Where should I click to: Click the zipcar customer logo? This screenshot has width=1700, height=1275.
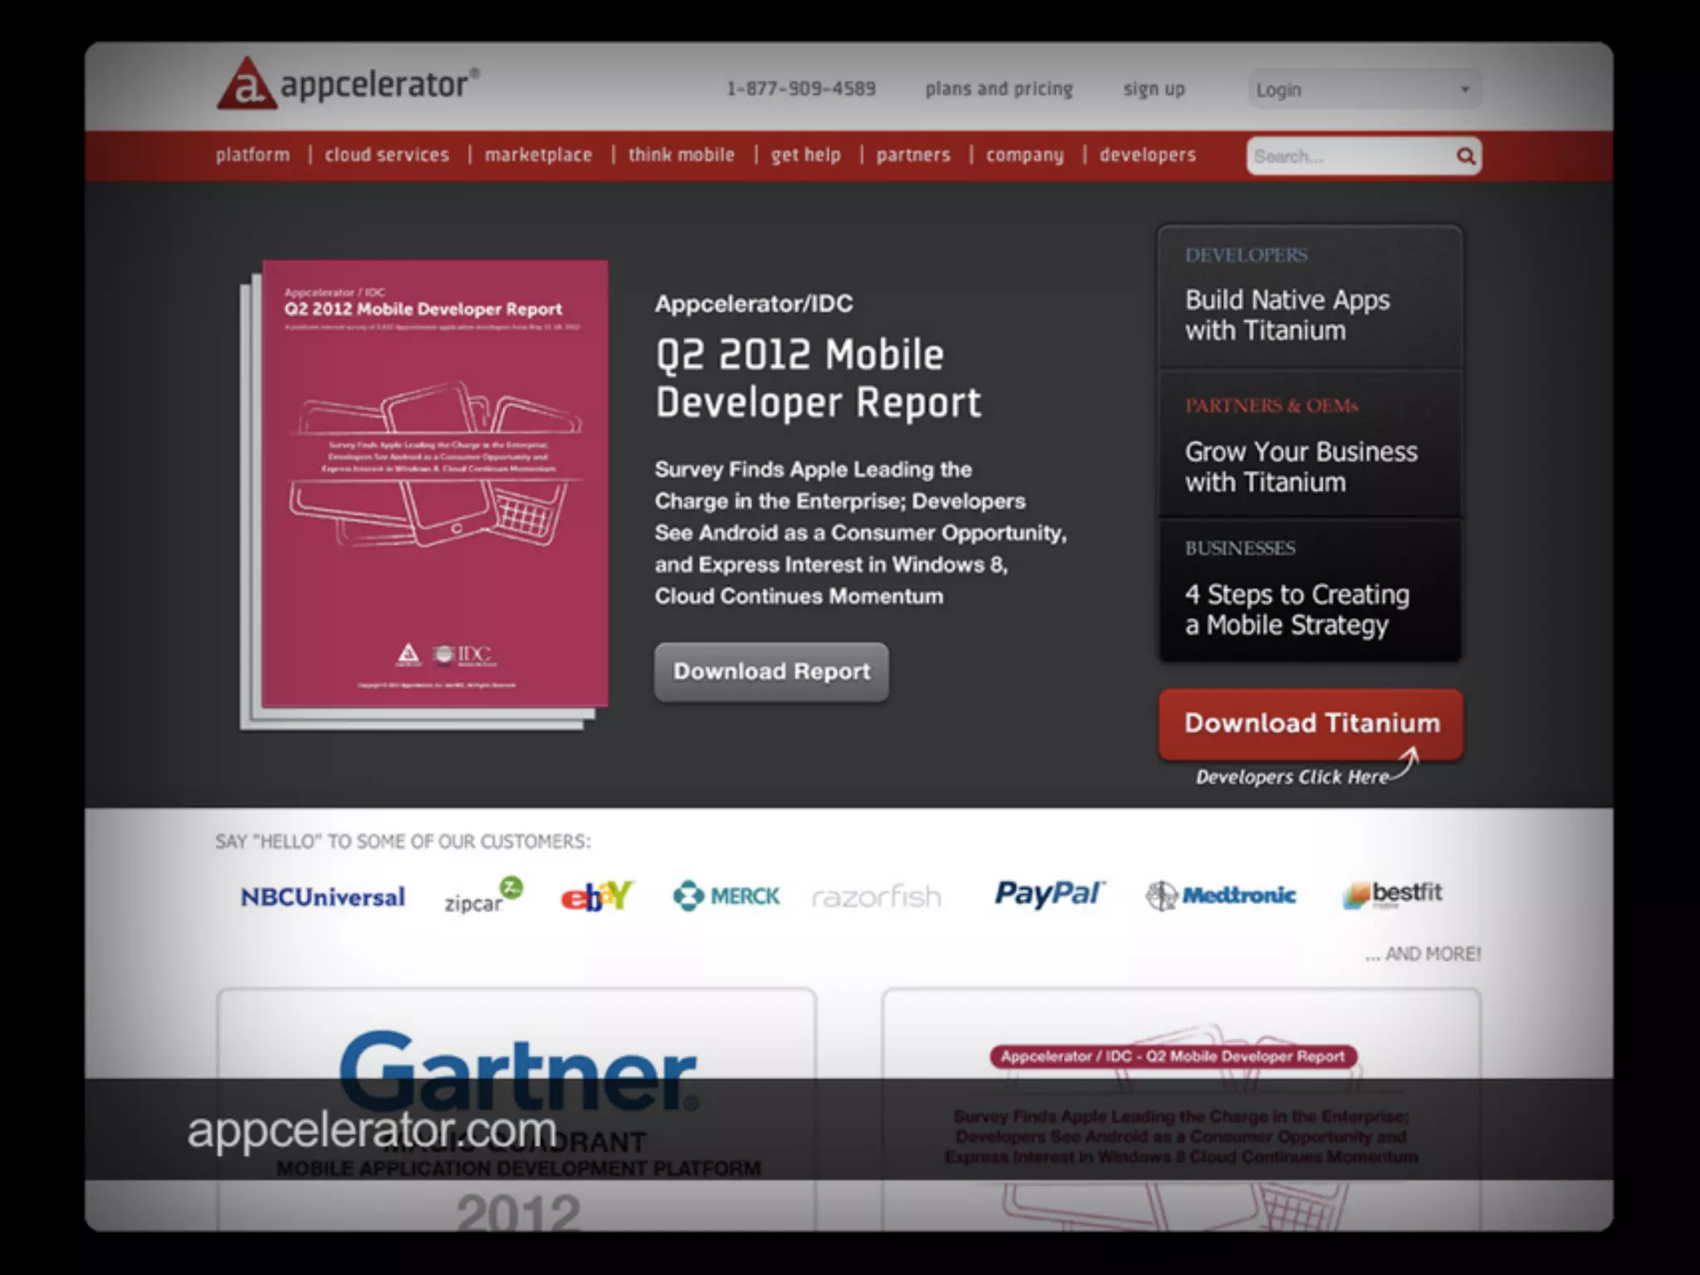coord(484,896)
